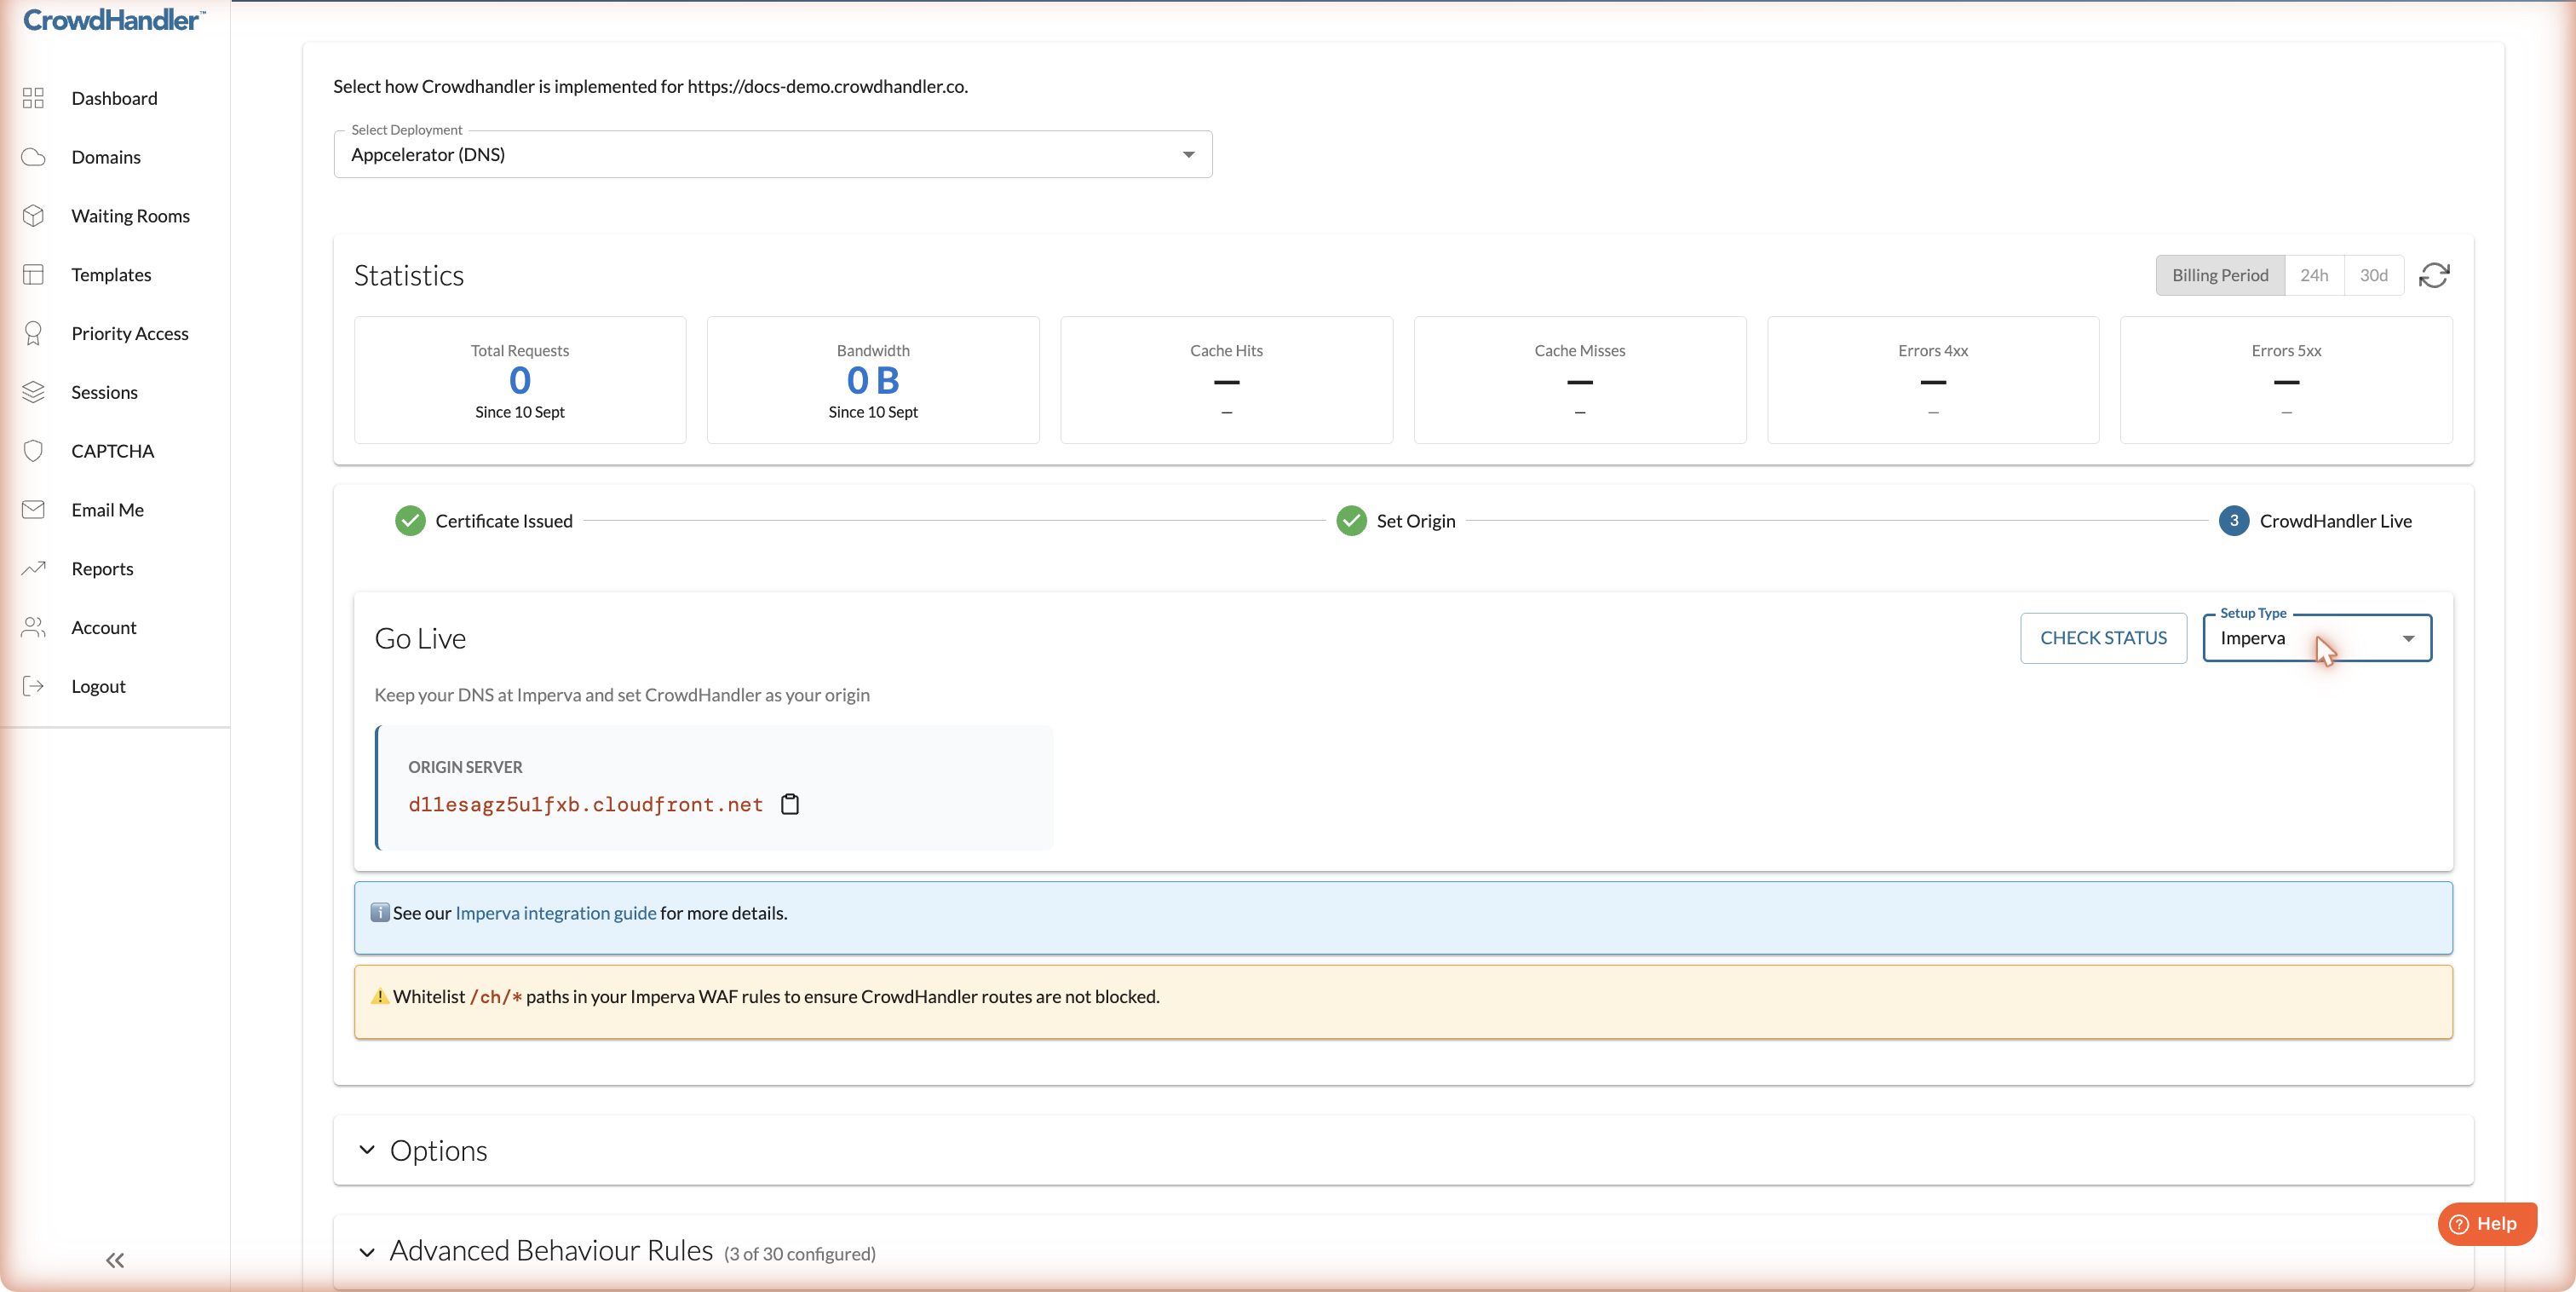The image size is (2576, 1292).
Task: Click the Dashboard grid icon
Action: tap(33, 98)
